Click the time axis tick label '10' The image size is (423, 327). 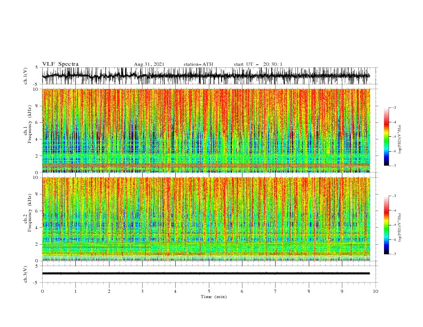pos(375,291)
